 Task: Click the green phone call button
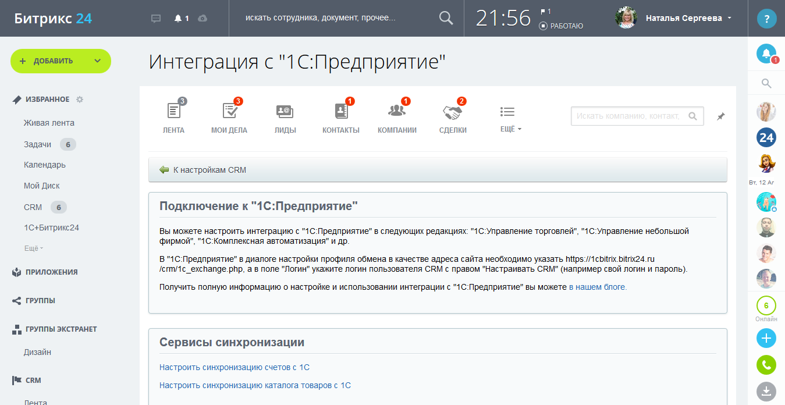(766, 365)
